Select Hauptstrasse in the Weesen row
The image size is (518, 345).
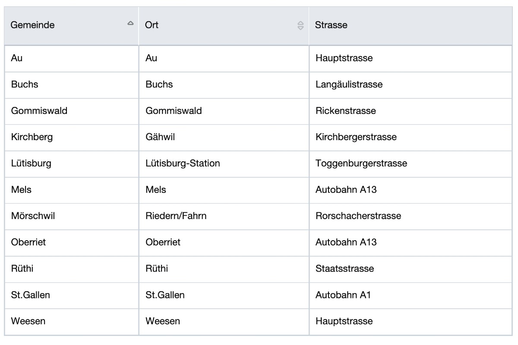coord(344,321)
